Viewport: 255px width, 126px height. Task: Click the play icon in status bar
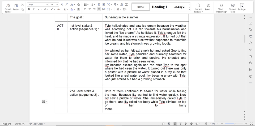pos(186,124)
